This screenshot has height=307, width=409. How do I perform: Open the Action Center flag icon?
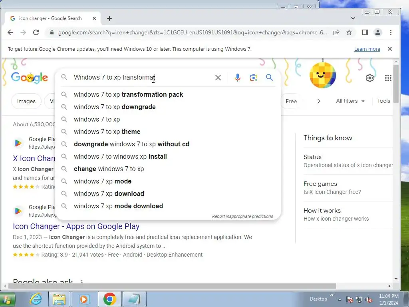coord(349,299)
